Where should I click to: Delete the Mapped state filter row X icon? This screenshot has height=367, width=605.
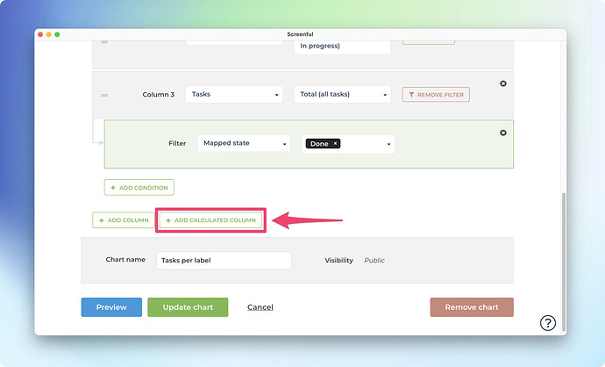pyautogui.click(x=503, y=133)
